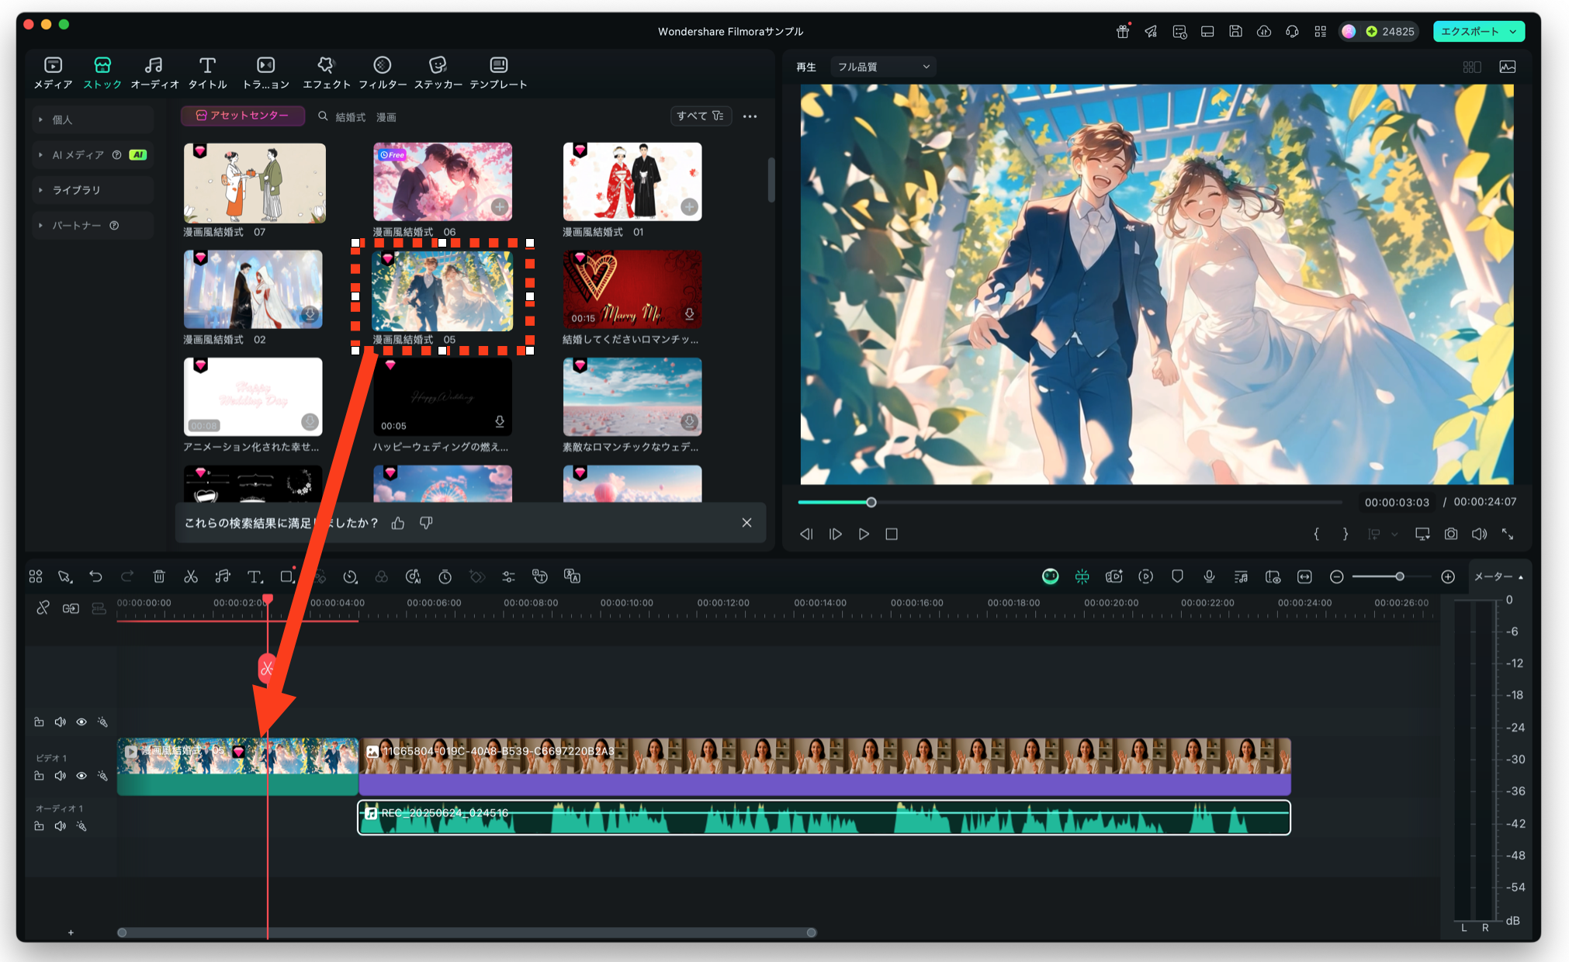Image resolution: width=1569 pixels, height=962 pixels.
Task: Open the タイトル titles tab
Action: click(207, 73)
